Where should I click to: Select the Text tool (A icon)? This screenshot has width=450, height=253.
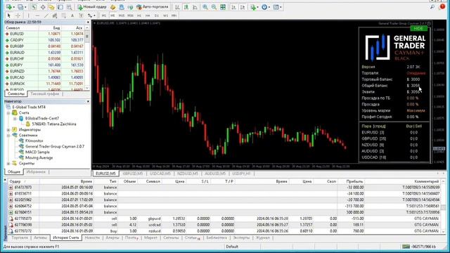[x=72, y=15]
